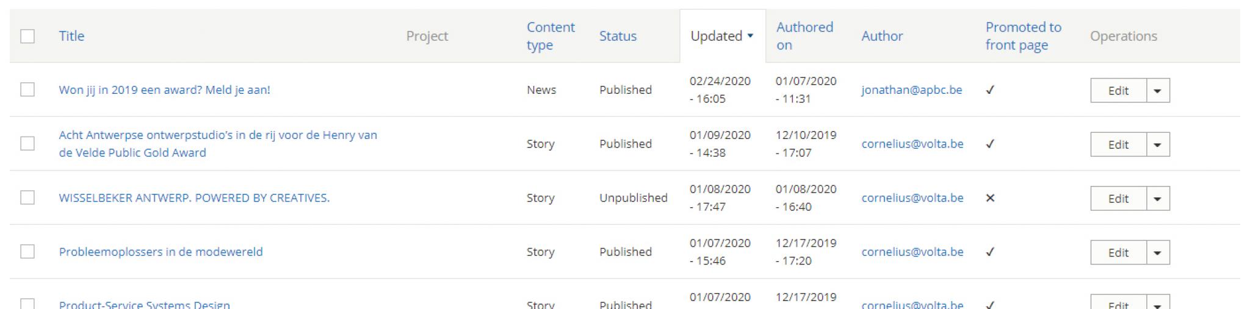Image resolution: width=1250 pixels, height=309 pixels.
Task: Click not-promoted X on WISSELBEKER row
Action: [x=990, y=198]
